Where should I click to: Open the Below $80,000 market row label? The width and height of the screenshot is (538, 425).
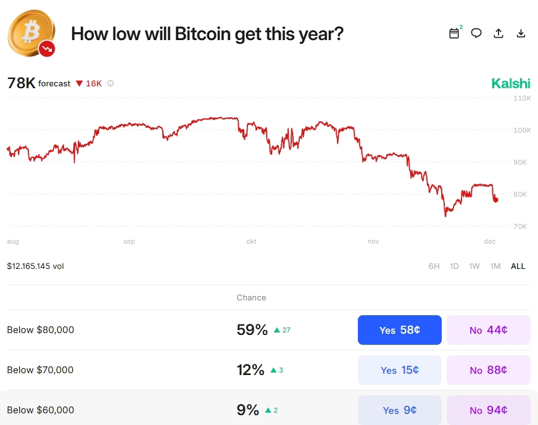41,330
